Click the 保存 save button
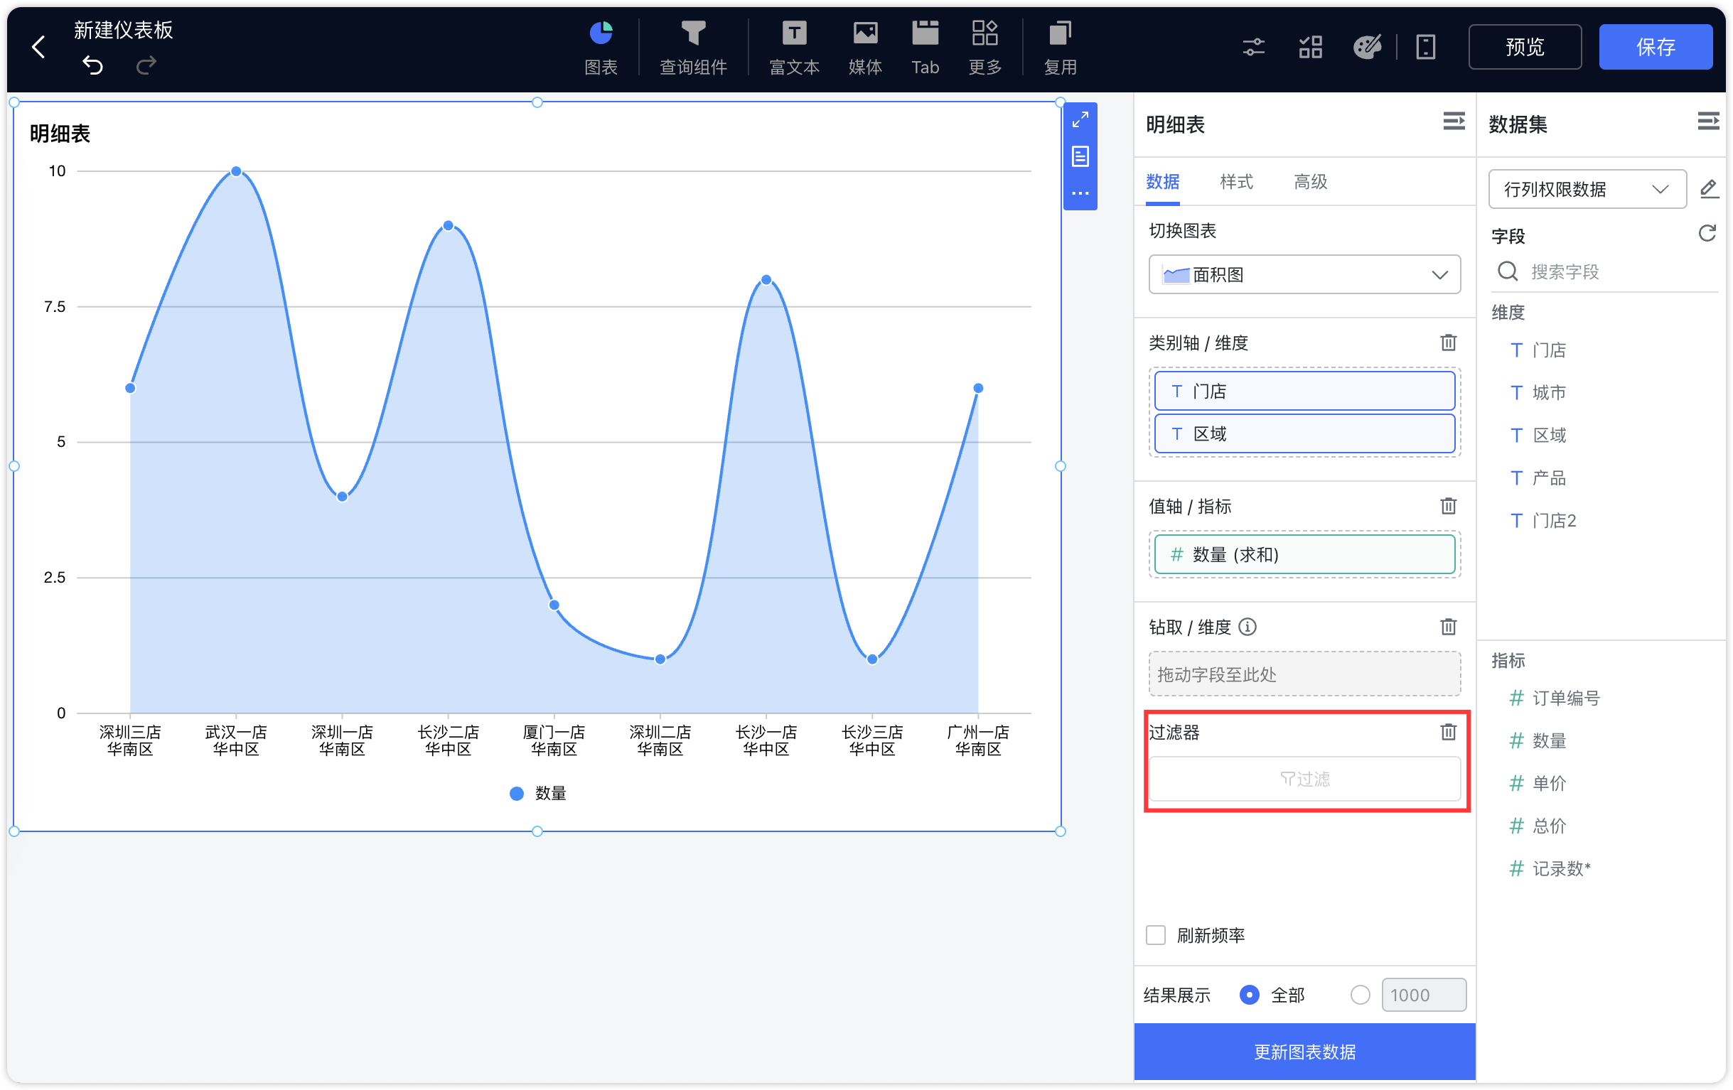The height and width of the screenshot is (1090, 1733). tap(1656, 47)
